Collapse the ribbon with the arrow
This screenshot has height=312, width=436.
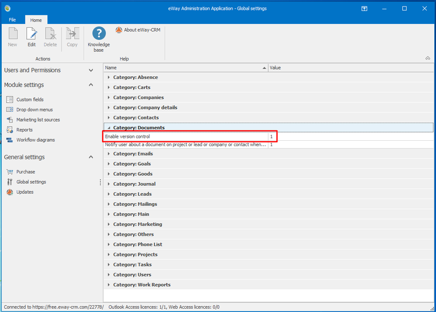428,58
